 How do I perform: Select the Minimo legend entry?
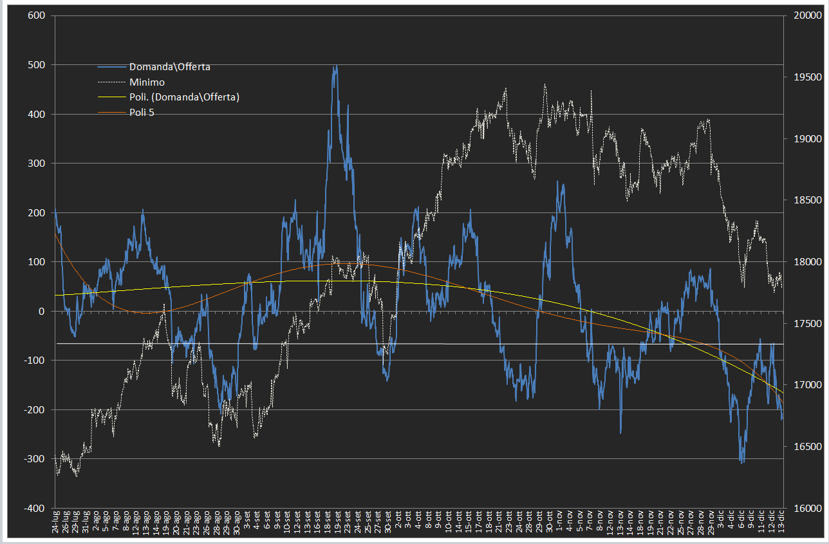tap(147, 82)
